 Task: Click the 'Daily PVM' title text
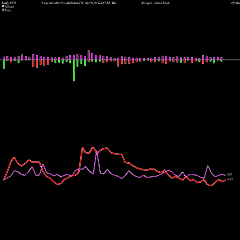point(9,3)
